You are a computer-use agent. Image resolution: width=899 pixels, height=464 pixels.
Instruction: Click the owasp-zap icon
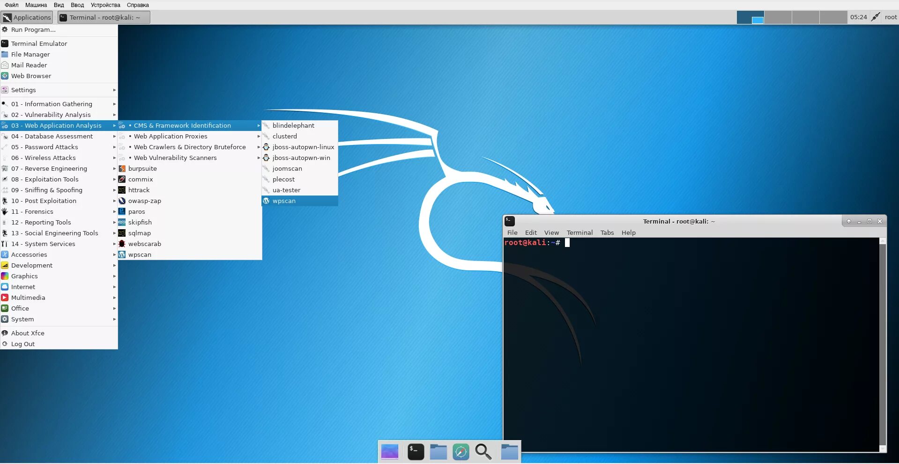pyautogui.click(x=122, y=201)
